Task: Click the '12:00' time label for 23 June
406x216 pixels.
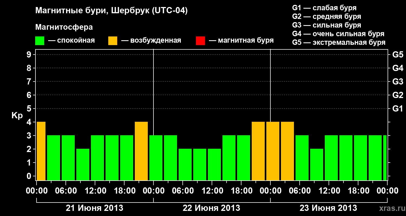Action: pyautogui.click(x=329, y=191)
